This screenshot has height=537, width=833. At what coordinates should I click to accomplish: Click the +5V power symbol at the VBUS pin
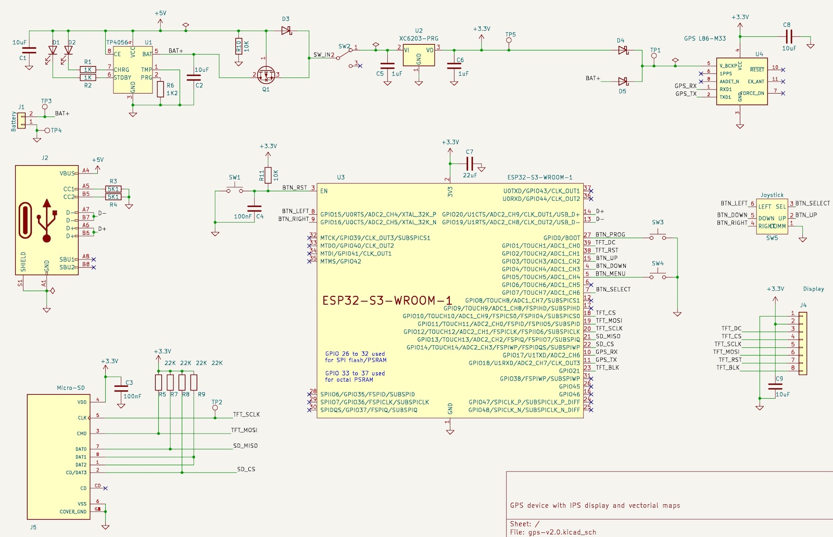[97, 165]
